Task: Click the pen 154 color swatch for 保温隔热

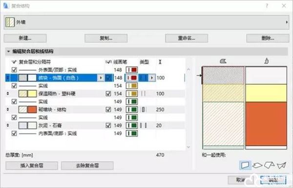Action: coord(132,94)
